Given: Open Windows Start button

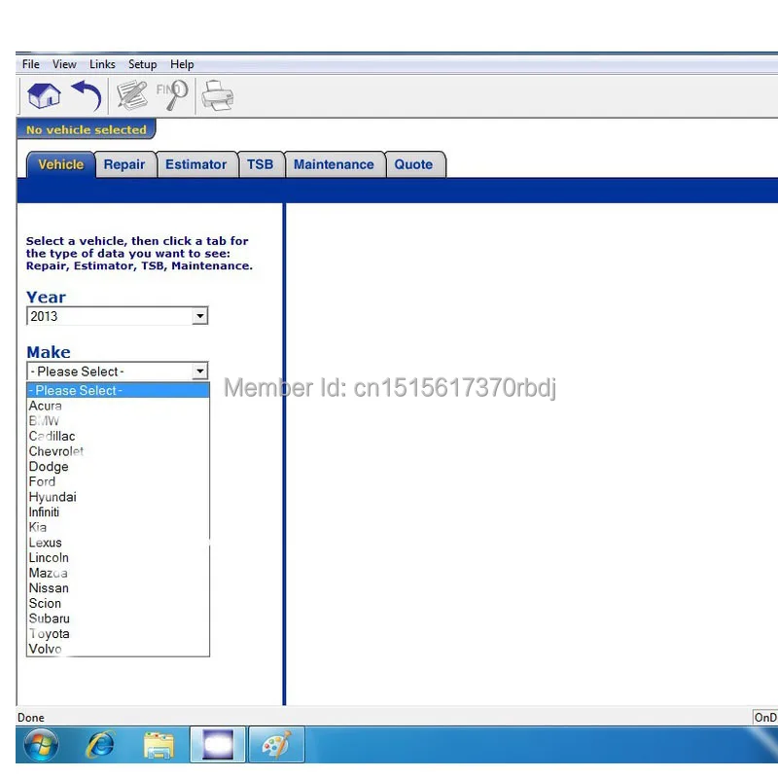Looking at the screenshot, I should [x=41, y=744].
